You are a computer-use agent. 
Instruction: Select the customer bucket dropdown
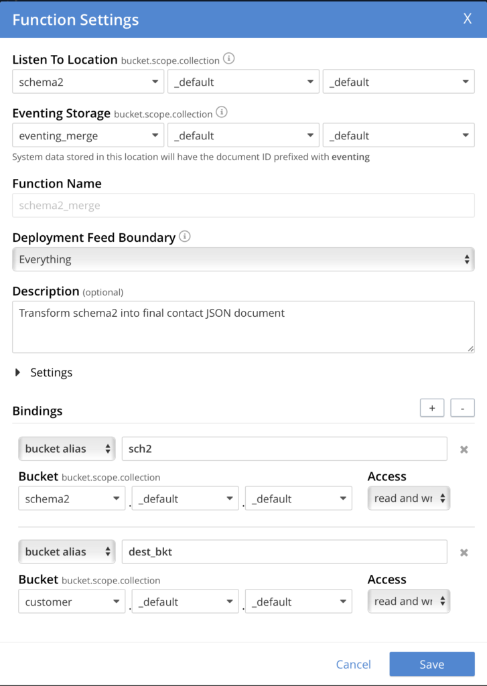72,602
